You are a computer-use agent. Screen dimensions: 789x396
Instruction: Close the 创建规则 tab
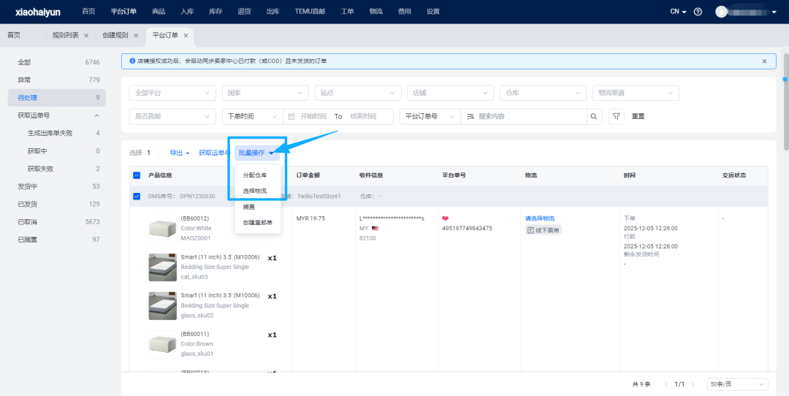pos(136,36)
